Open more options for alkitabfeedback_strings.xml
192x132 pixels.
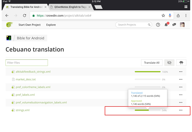click(181, 72)
